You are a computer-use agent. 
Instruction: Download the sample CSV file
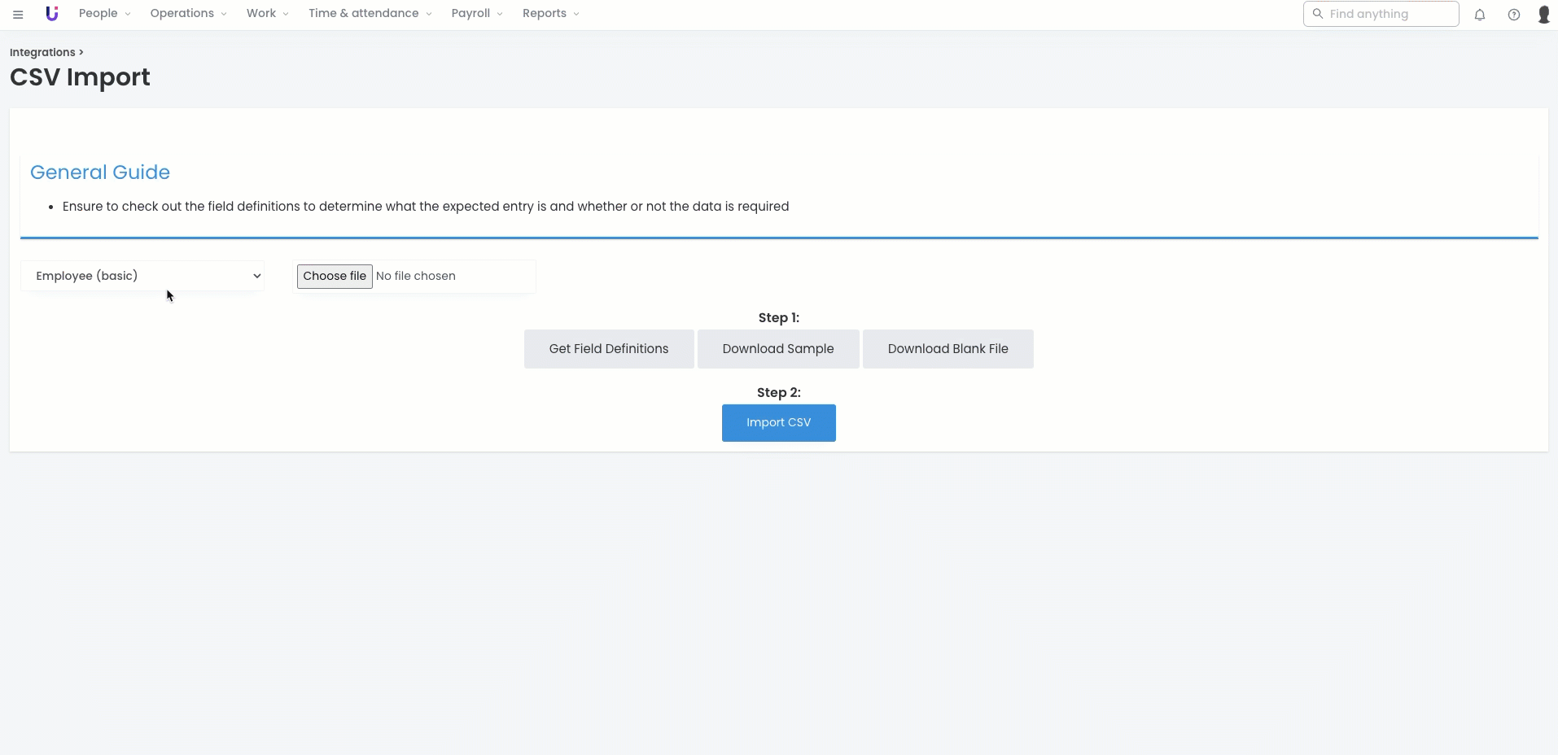[x=778, y=349]
